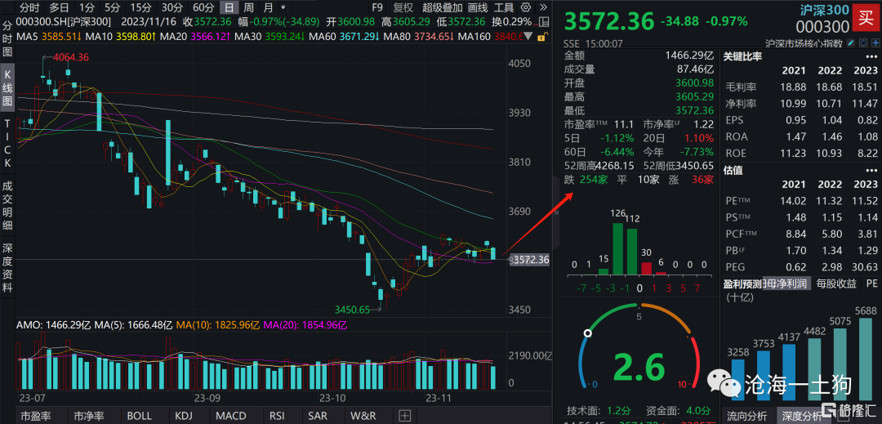
Task: Click the 4064.36 high label on chart
Action: [x=69, y=57]
